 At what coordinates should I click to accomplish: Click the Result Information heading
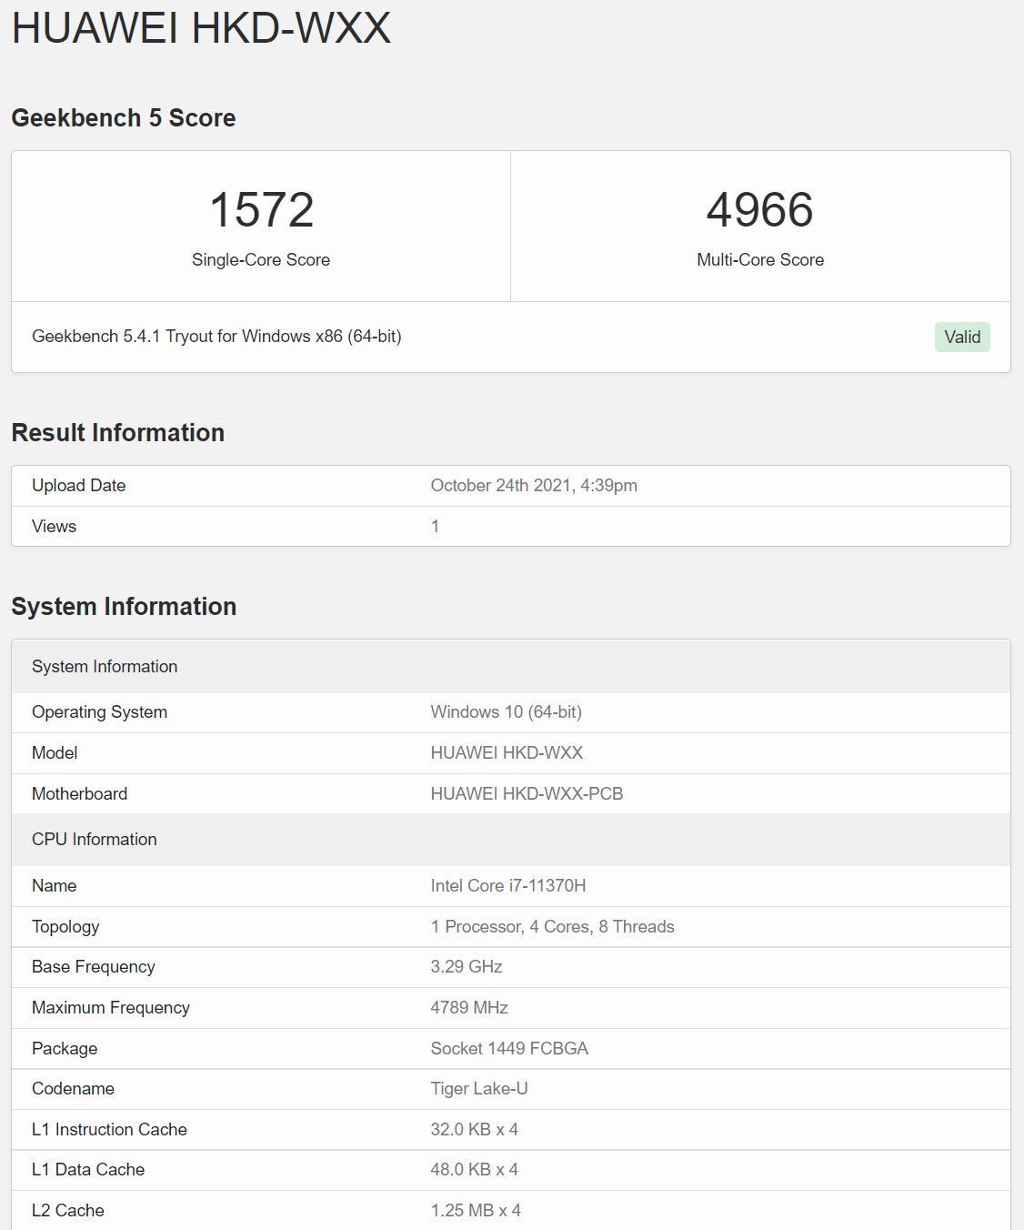point(118,433)
